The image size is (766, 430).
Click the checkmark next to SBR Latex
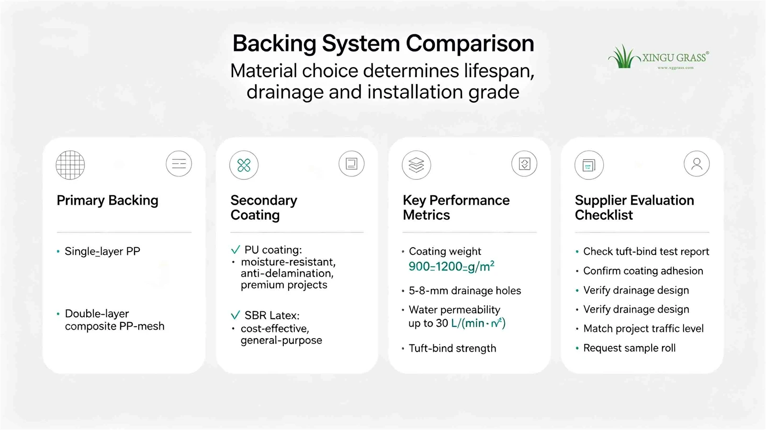tap(235, 315)
